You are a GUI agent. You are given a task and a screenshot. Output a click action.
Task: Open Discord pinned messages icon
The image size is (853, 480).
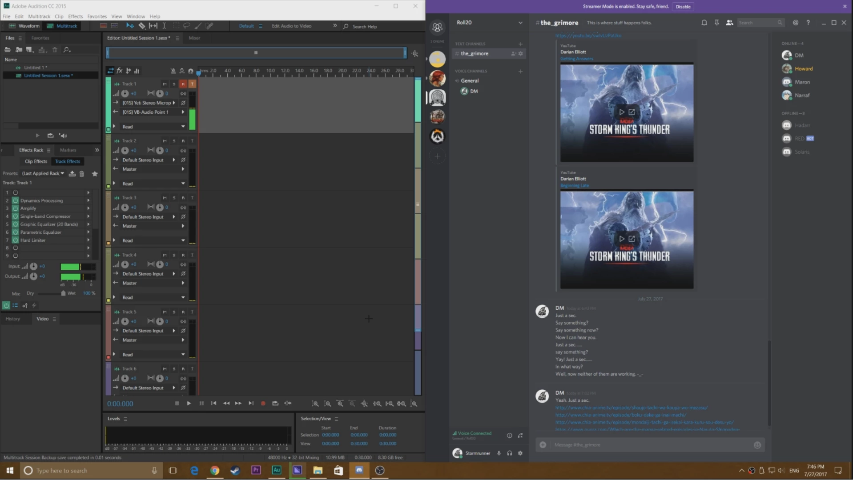pyautogui.click(x=717, y=23)
